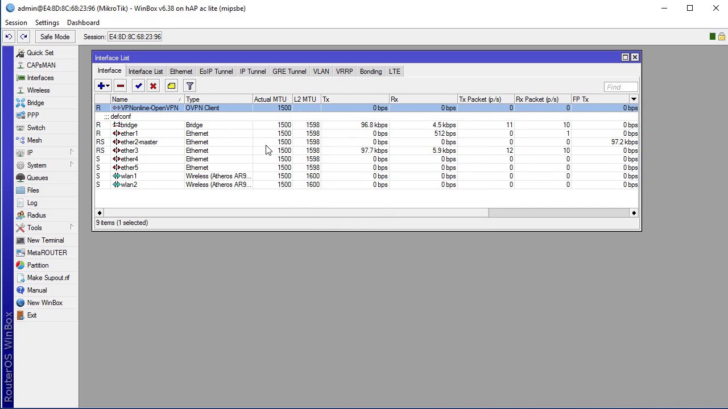Open the Switch sidebar entry
The image size is (728, 409).
pos(36,128)
